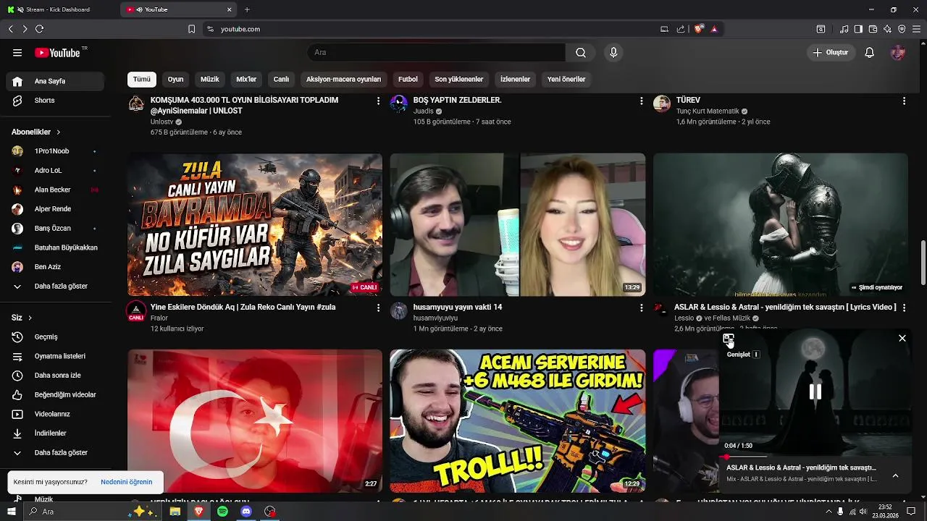This screenshot has width=927, height=521.
Task: Open İndirilenler in sidebar
Action: (55, 433)
